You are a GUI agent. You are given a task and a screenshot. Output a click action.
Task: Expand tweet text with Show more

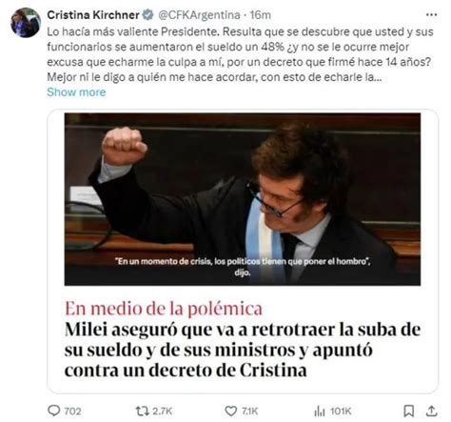76,92
